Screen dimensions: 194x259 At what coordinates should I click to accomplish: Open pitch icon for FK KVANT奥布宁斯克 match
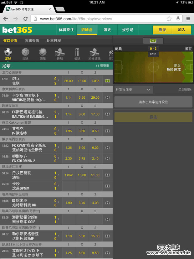pos(107,148)
